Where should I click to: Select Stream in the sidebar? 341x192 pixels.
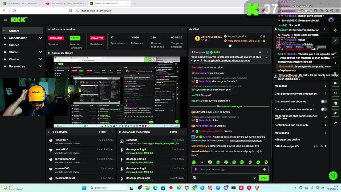(x=23, y=31)
